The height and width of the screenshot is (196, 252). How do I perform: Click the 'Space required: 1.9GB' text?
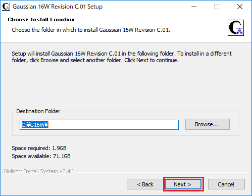[x=39, y=148]
